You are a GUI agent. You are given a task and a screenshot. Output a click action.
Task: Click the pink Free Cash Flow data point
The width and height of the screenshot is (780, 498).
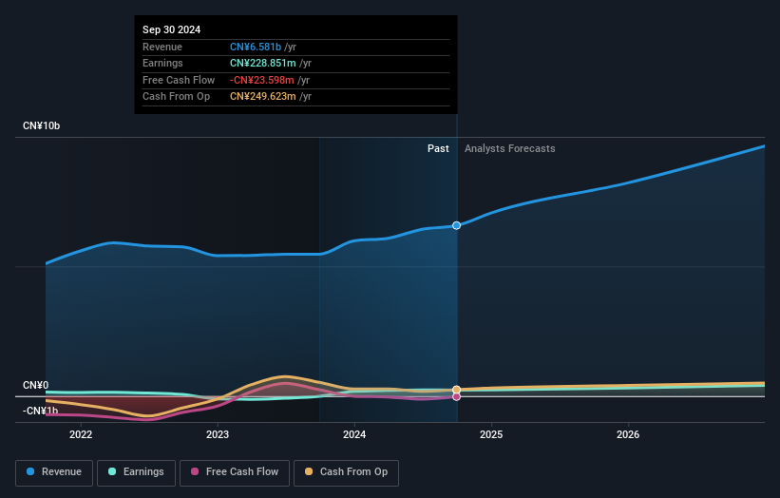tap(456, 396)
